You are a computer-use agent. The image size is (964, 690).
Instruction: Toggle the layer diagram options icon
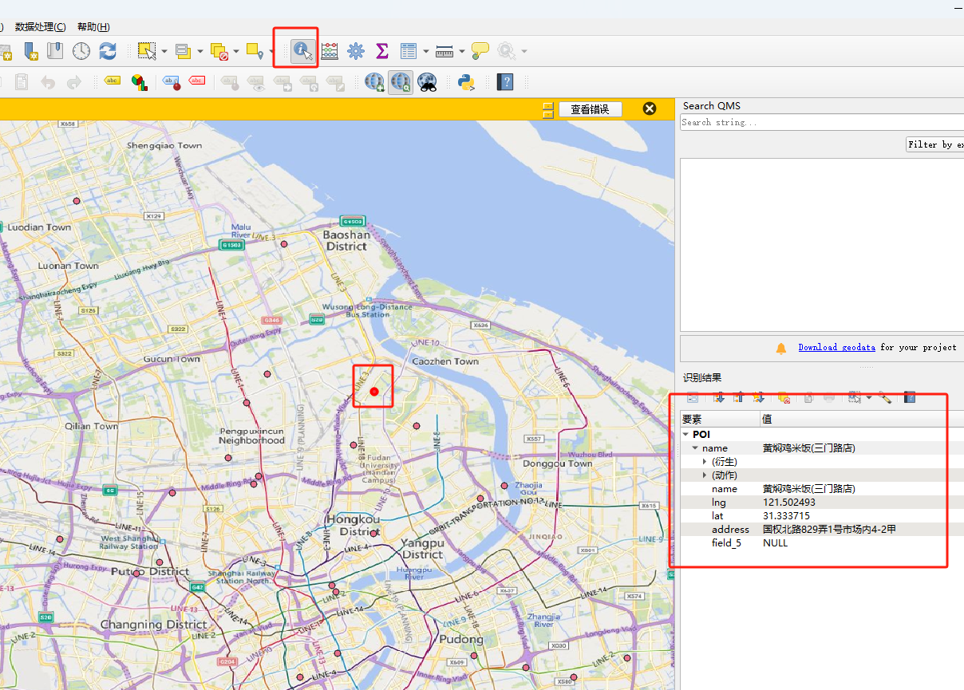coord(139,82)
